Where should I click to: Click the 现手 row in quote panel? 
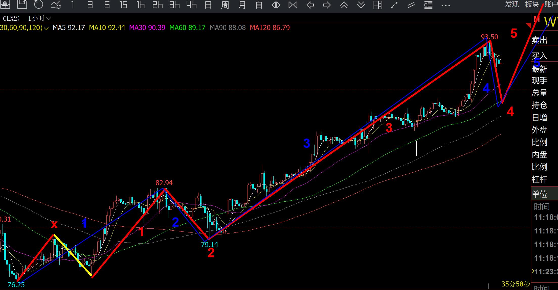point(545,81)
